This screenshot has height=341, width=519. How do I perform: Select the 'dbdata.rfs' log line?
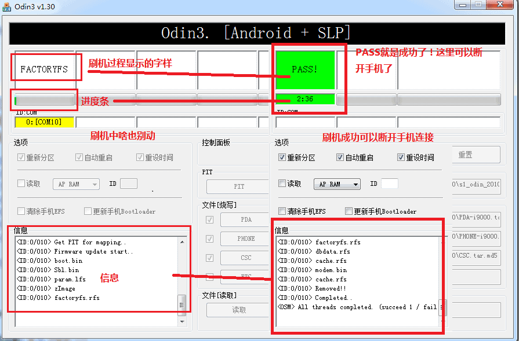(x=314, y=251)
